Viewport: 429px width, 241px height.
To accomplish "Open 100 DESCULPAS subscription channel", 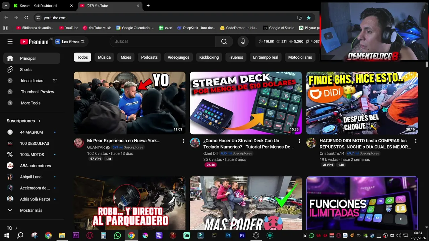I will pyautogui.click(x=32, y=143).
